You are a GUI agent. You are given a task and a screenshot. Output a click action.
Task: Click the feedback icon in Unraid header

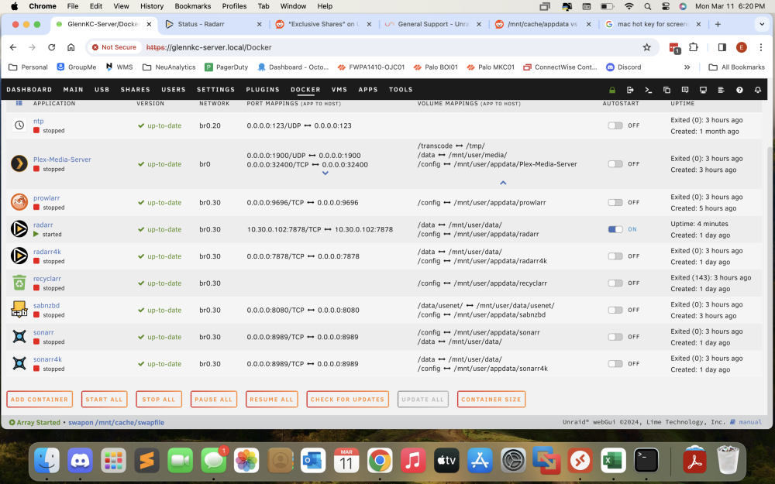[x=685, y=90]
